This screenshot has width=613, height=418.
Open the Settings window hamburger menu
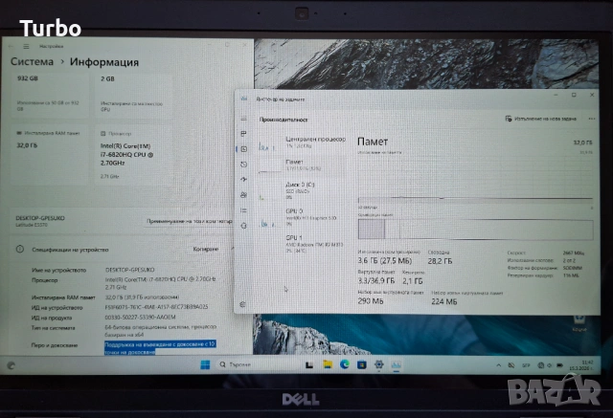click(x=26, y=47)
